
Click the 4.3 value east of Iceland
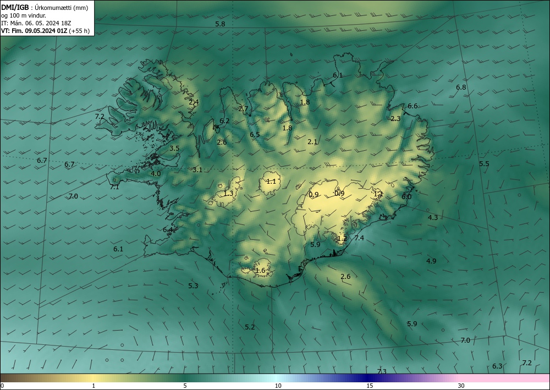(x=433, y=217)
